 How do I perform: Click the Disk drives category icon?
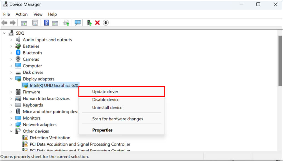18,73
